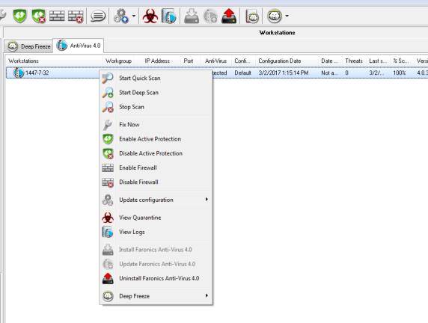Select Enable Active Protection menu entry
Screen dimensions: 428x323
[x=156, y=139]
